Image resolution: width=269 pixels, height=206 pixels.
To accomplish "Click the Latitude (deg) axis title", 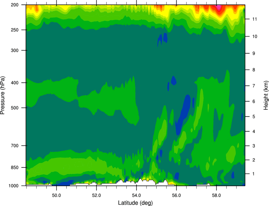I will (135, 203).
